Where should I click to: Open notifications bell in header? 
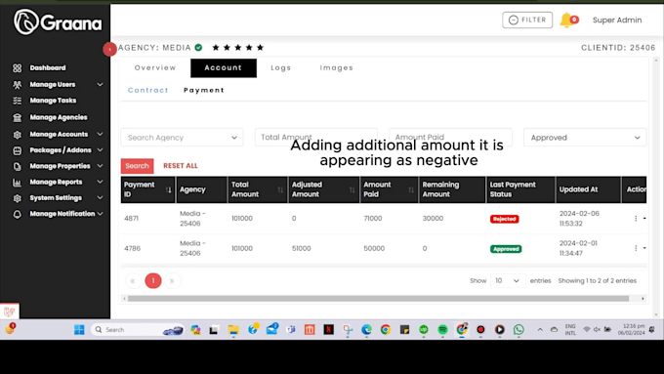coord(566,20)
